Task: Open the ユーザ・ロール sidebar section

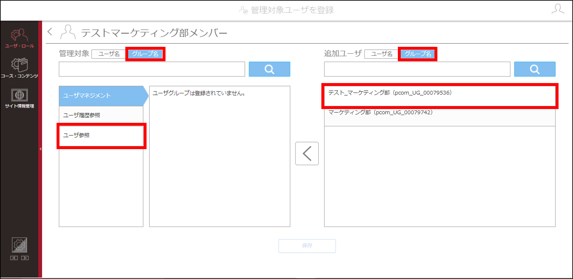Action: 19,38
